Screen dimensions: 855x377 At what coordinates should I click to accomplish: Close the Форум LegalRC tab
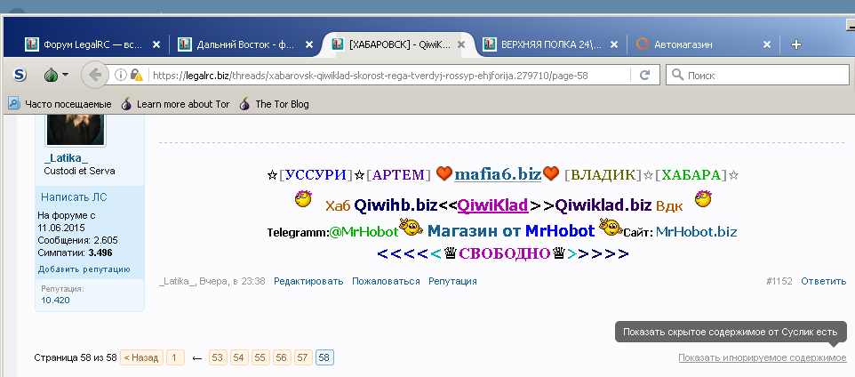(156, 44)
